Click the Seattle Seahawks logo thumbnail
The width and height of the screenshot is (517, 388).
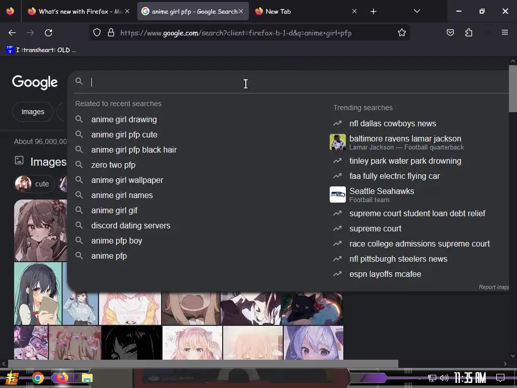[338, 195]
